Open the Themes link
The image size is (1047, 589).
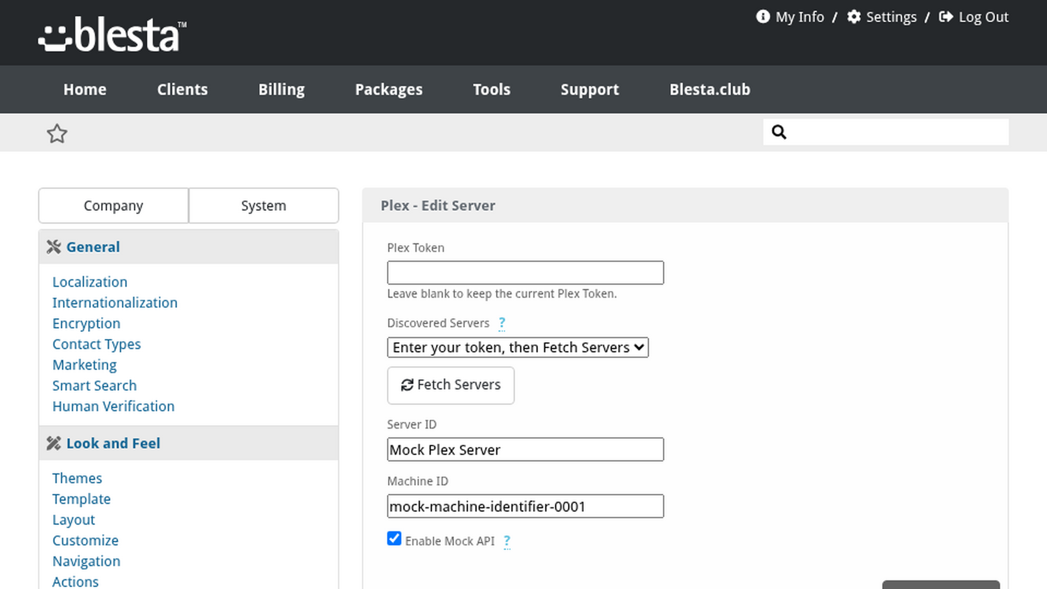77,478
